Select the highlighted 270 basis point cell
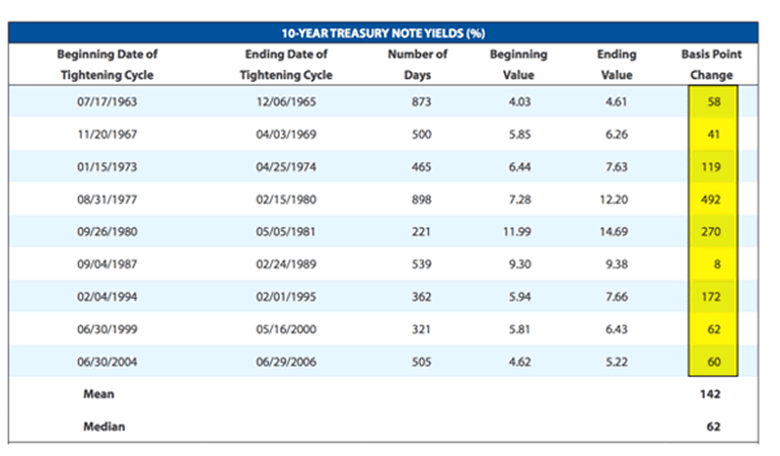The height and width of the screenshot is (456, 780). (x=711, y=232)
